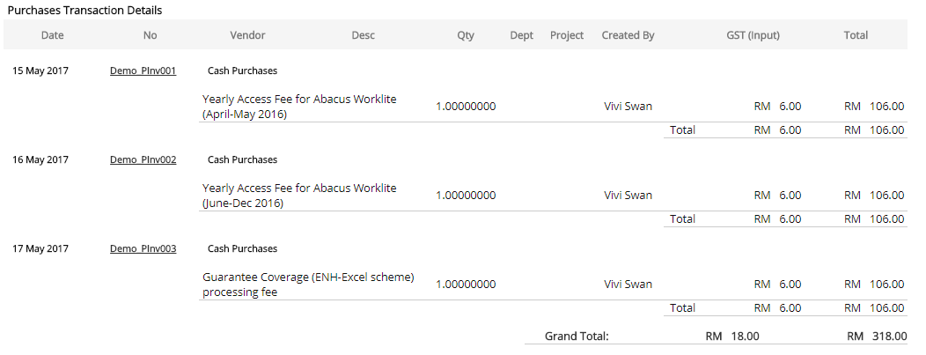Click the Desc column header
Viewport: 926px width, 355px height.
[x=363, y=35]
